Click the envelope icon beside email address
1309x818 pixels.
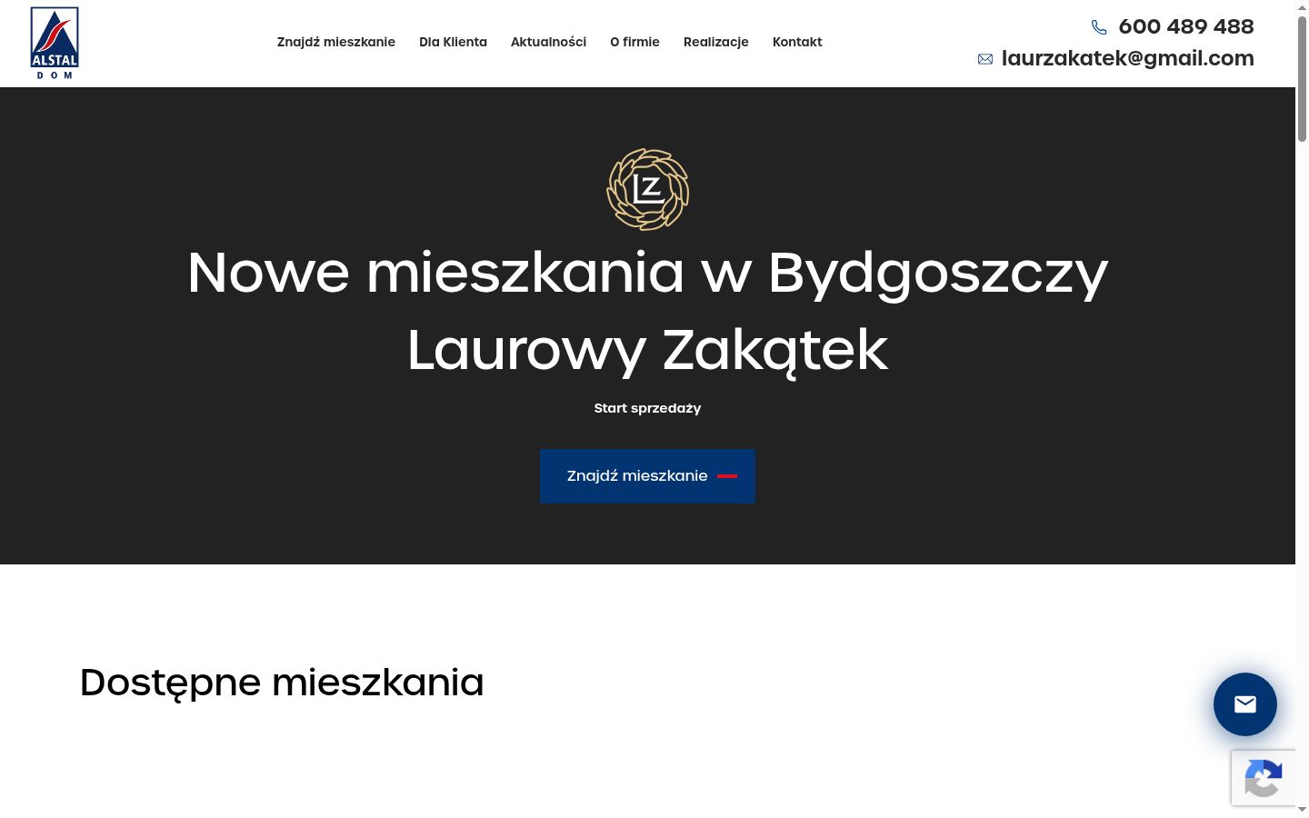[985, 59]
